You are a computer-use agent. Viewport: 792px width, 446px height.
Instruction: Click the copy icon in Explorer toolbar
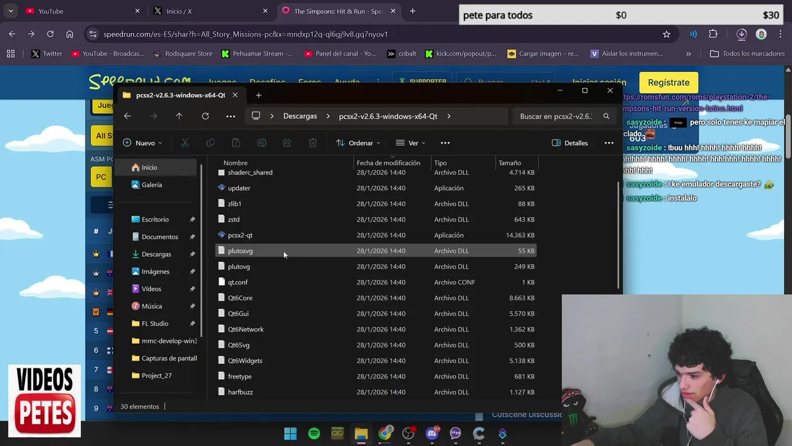[210, 143]
